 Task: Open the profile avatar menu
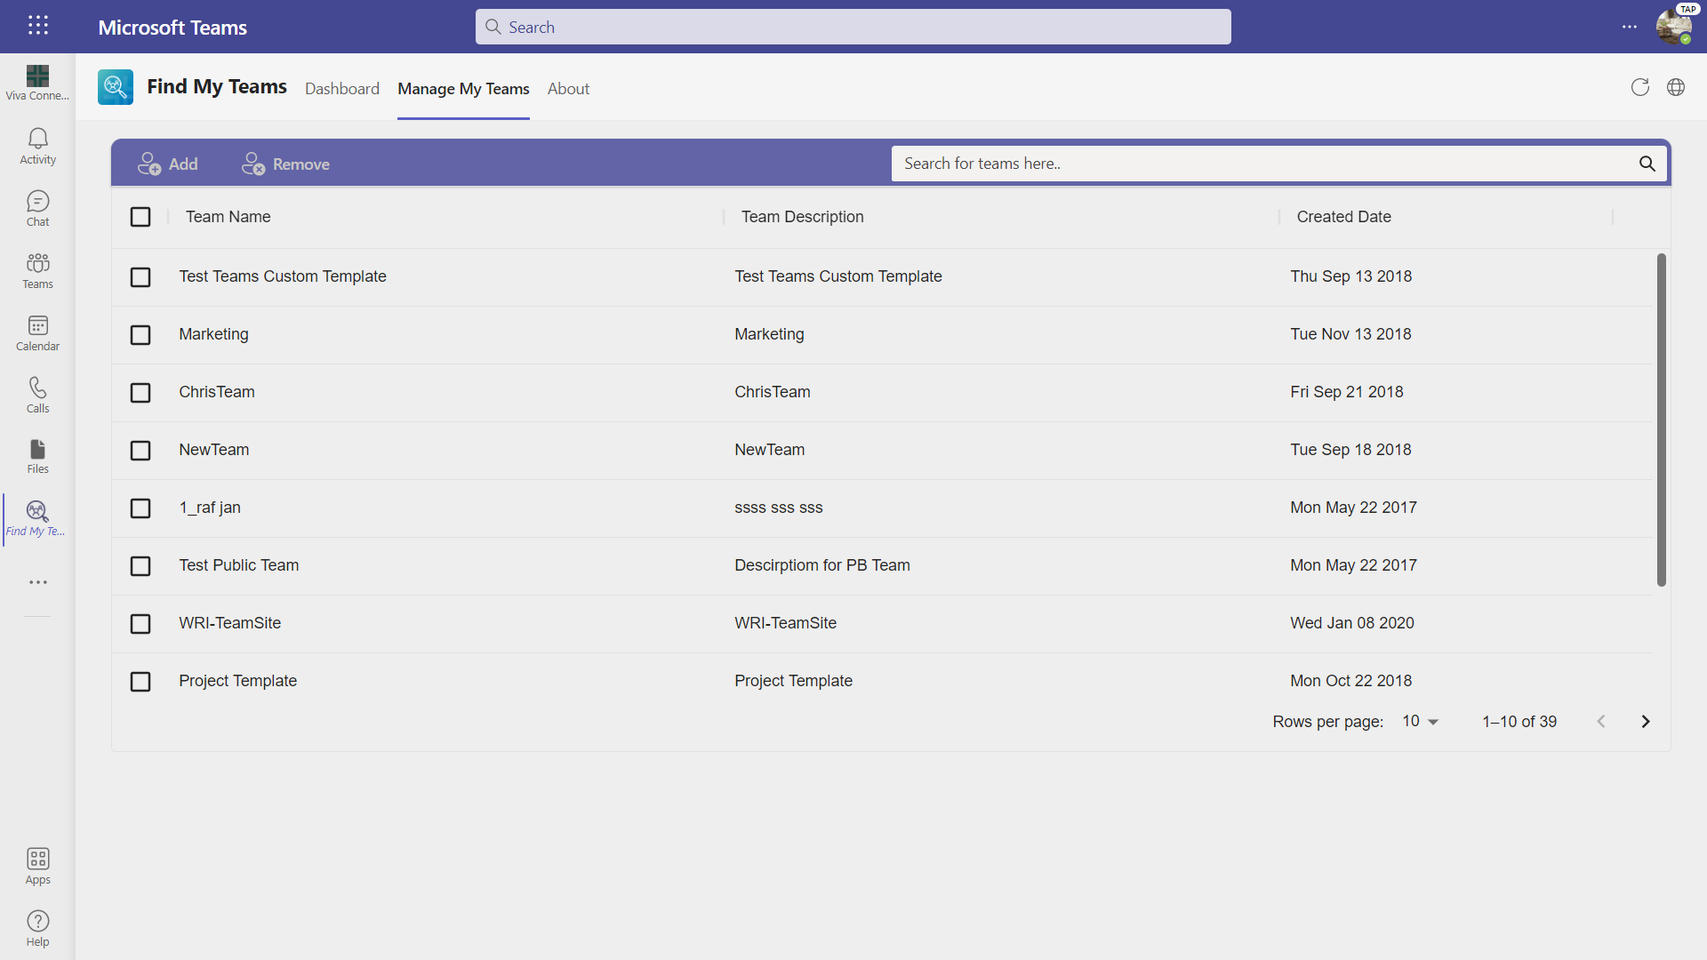pyautogui.click(x=1674, y=27)
